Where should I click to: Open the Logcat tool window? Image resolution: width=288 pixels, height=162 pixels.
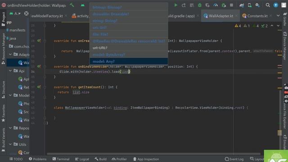coord(82,159)
